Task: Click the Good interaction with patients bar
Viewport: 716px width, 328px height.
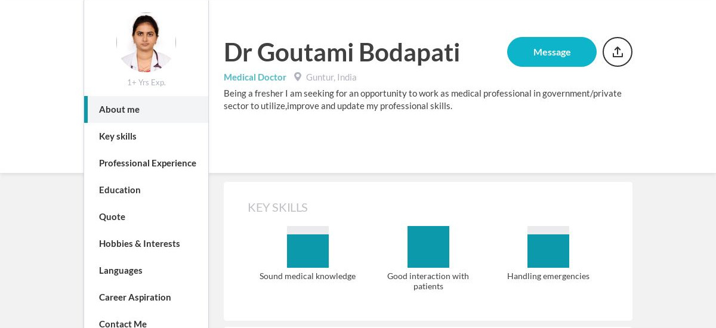Action: point(428,247)
